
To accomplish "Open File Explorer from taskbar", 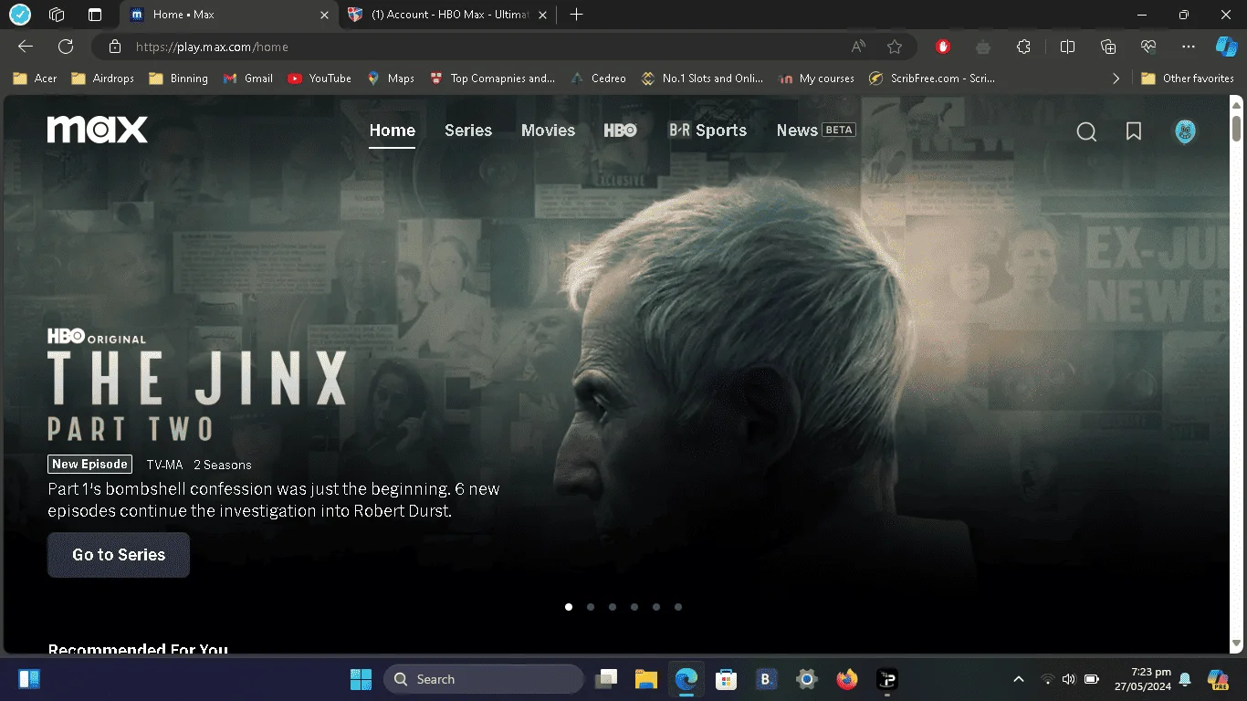I will coord(646,679).
